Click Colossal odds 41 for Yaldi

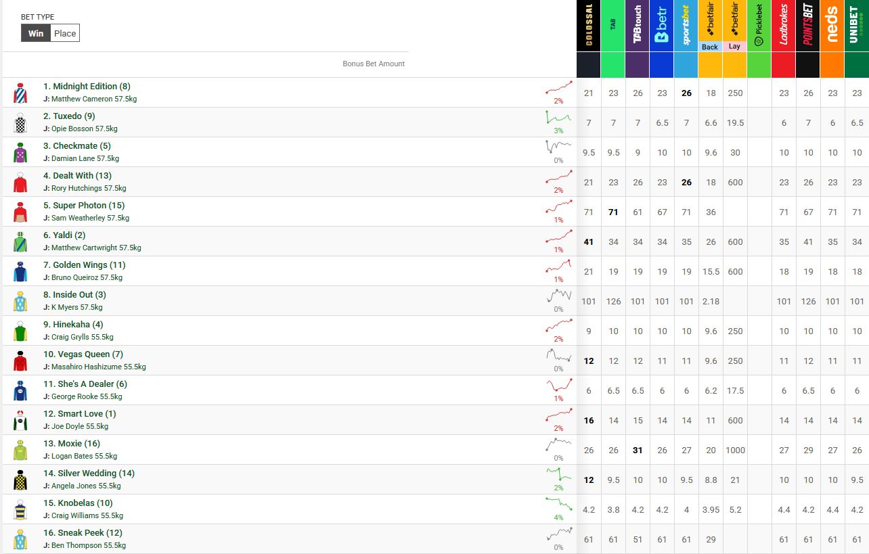pyautogui.click(x=589, y=241)
